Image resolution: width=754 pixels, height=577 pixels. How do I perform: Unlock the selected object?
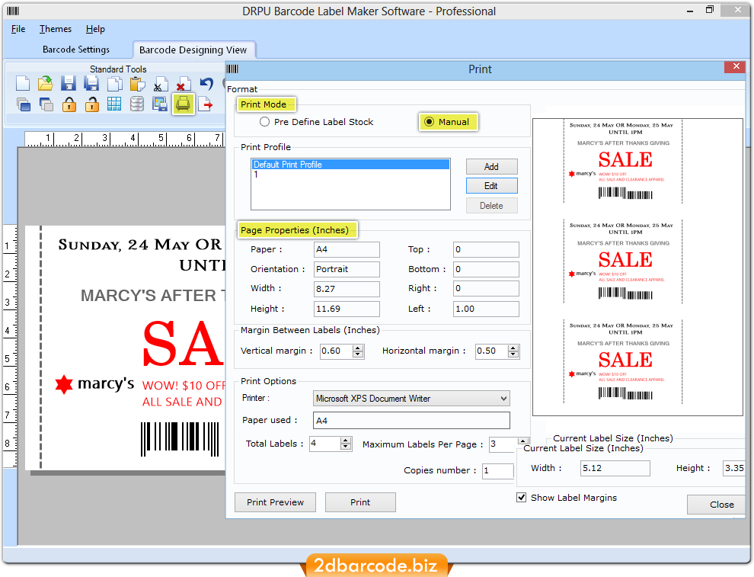click(x=91, y=104)
